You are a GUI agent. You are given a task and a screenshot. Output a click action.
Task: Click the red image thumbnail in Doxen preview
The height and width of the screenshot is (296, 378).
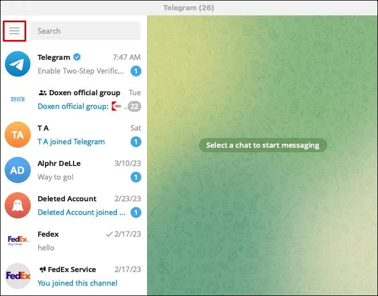[116, 106]
